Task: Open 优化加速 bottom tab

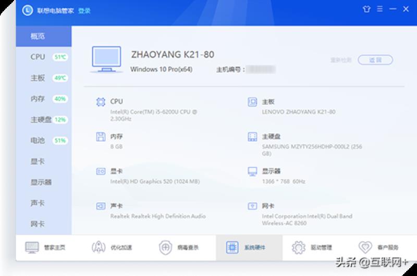Action: point(113,248)
